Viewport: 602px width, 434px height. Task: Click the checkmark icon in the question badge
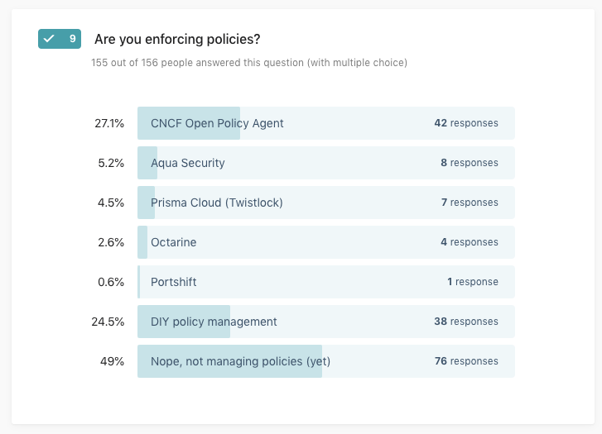point(49,39)
